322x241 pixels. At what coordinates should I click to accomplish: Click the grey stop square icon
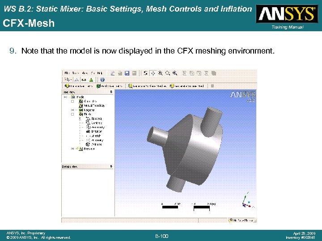coord(212,86)
